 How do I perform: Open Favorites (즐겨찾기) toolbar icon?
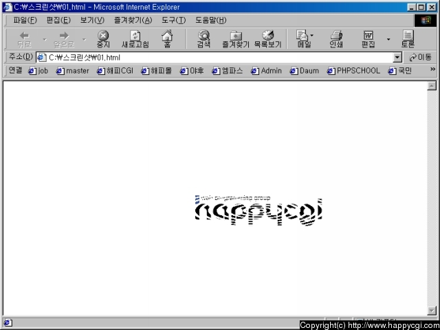click(236, 39)
